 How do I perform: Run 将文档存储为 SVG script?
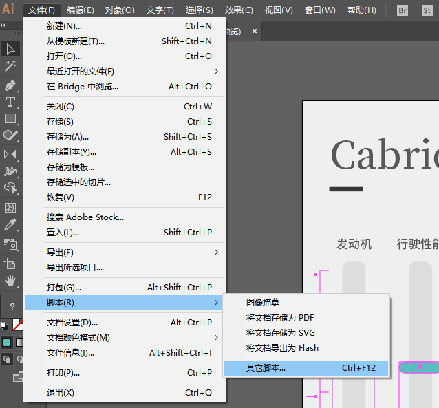tap(306, 333)
